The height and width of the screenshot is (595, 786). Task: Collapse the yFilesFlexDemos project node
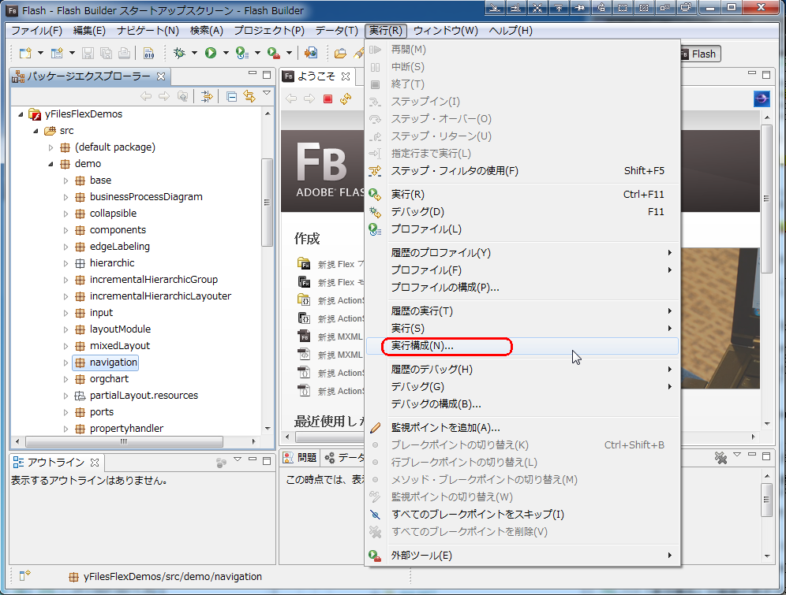pos(21,114)
